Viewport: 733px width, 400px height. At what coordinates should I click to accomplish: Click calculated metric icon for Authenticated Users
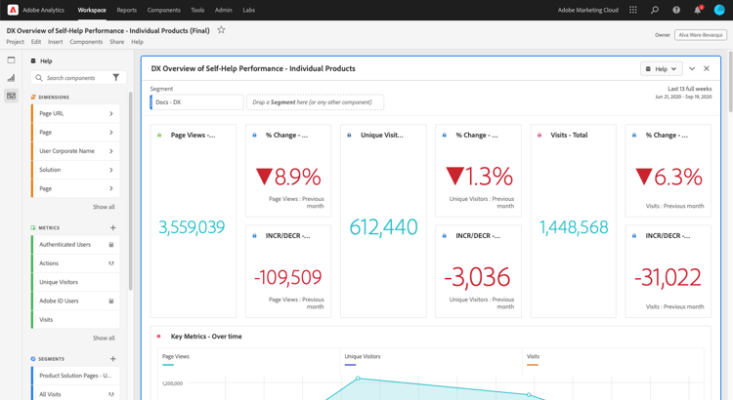pos(111,245)
